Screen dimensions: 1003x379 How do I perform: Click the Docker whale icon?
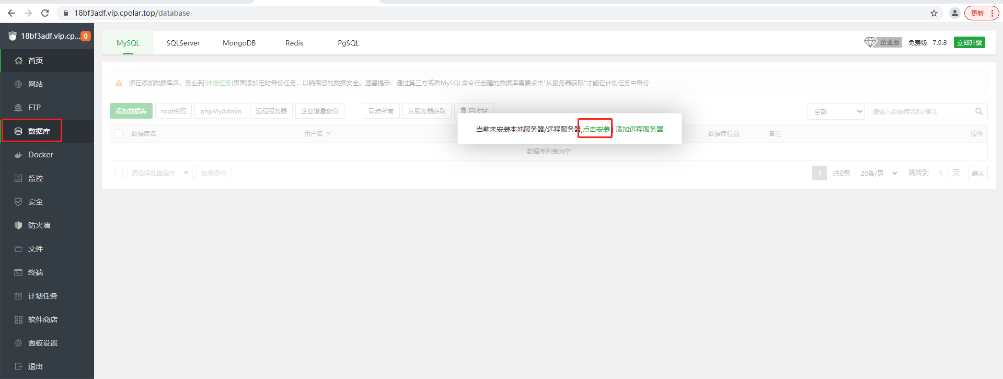(18, 155)
